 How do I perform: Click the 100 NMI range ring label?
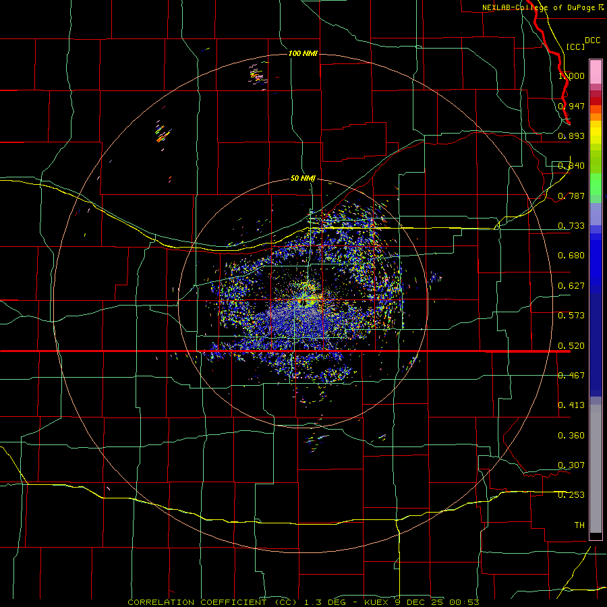(303, 53)
